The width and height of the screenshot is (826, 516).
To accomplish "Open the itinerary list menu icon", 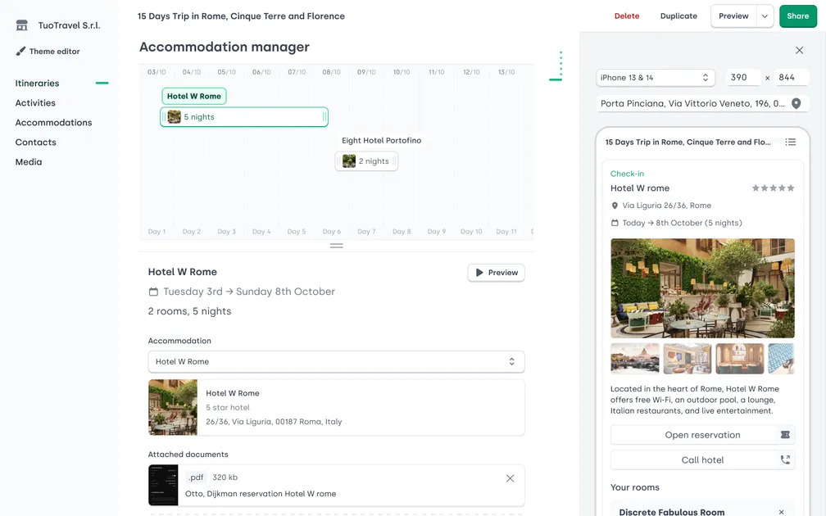I will coord(790,143).
